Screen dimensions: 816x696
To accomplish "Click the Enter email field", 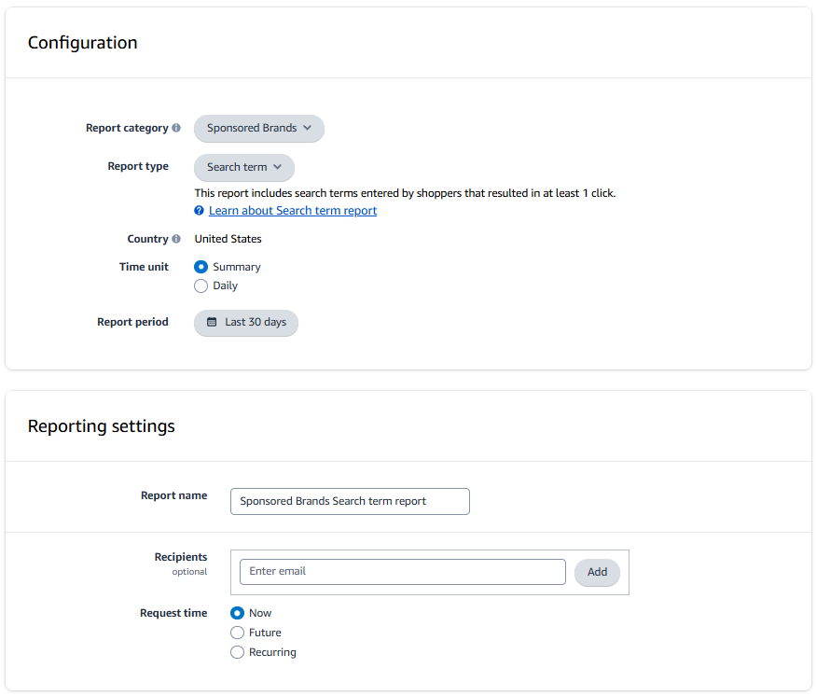I will [x=402, y=572].
